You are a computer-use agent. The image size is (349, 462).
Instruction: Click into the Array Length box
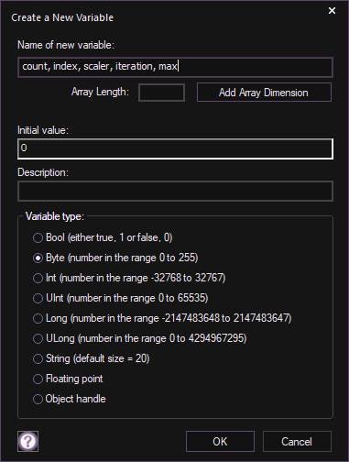tap(161, 93)
